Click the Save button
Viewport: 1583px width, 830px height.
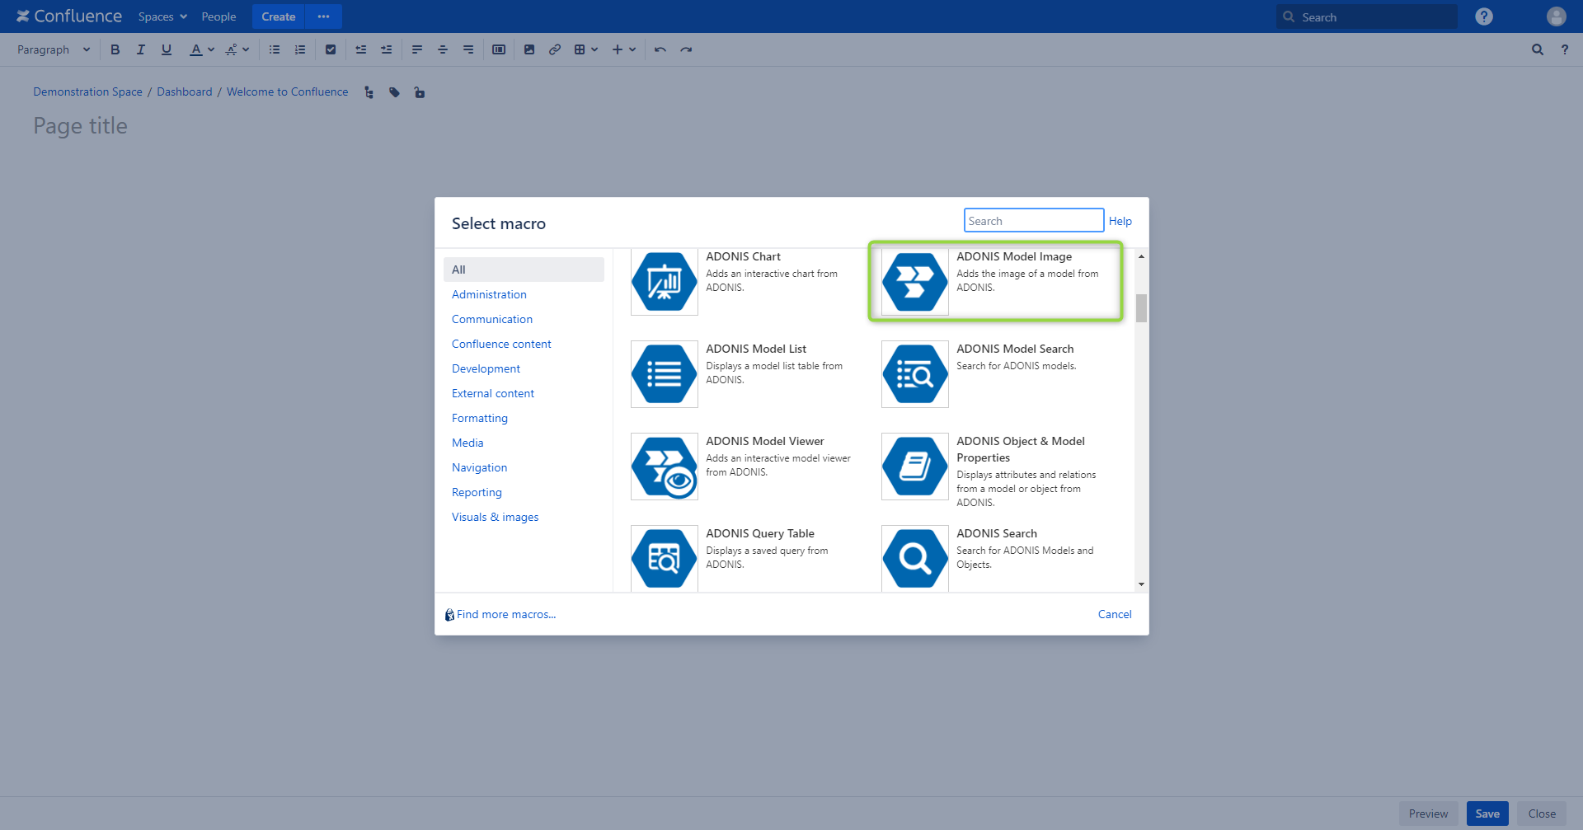click(x=1487, y=814)
